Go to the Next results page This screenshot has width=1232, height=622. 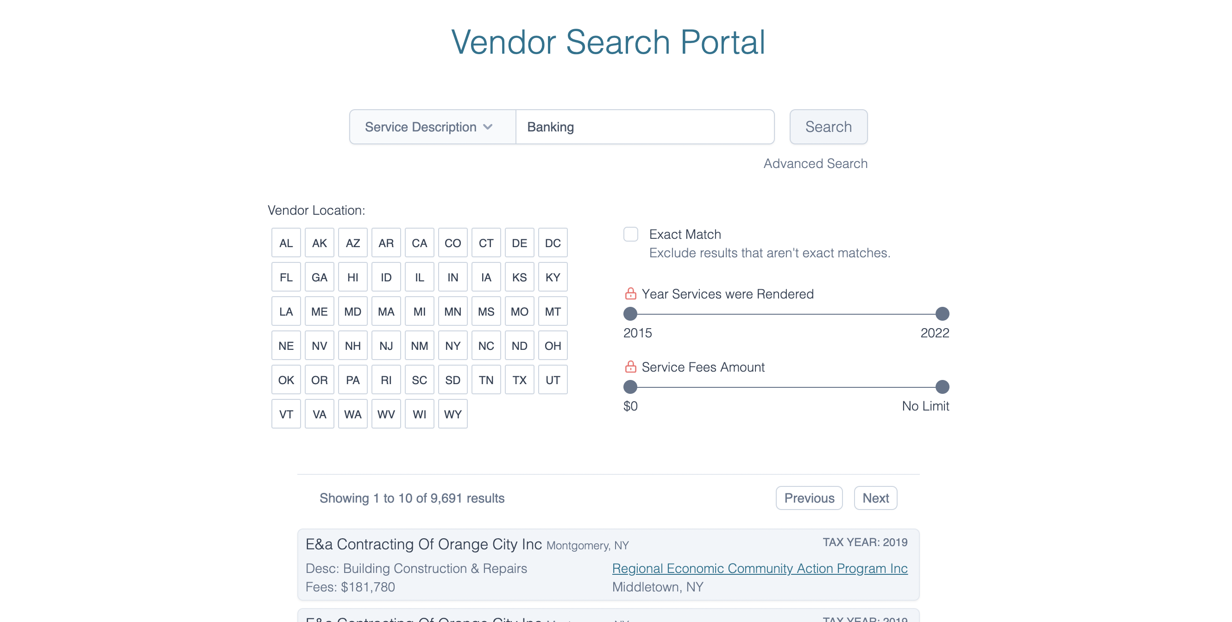point(875,498)
